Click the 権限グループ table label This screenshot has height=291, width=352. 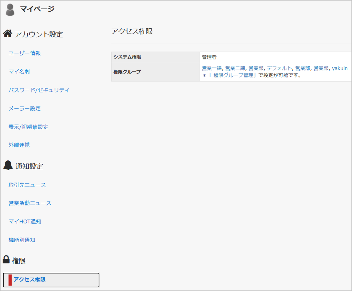[x=127, y=72]
